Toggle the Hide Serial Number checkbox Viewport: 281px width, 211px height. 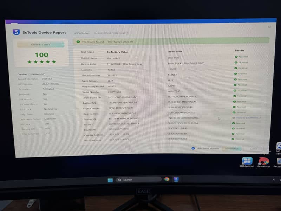(x=193, y=148)
